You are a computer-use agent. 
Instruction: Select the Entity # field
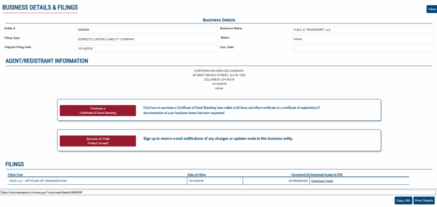point(146,30)
